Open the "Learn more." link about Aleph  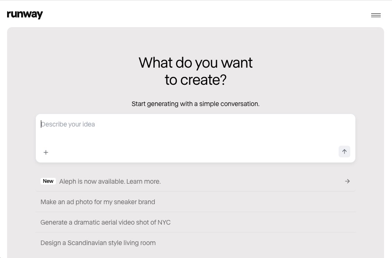(x=143, y=182)
